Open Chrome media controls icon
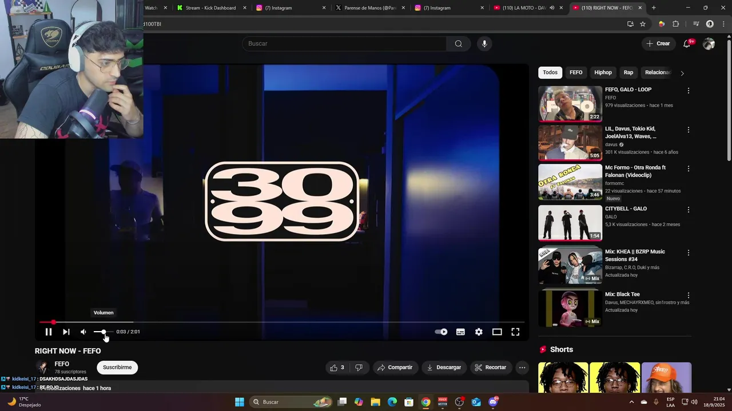The image size is (732, 411). point(696,24)
